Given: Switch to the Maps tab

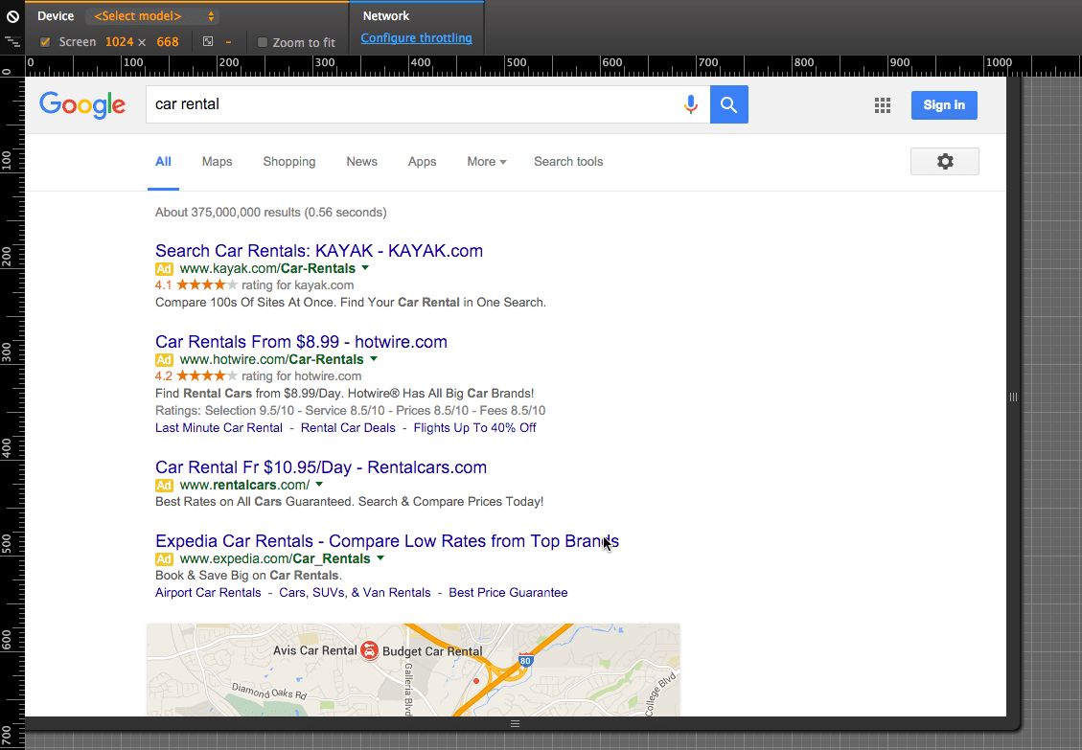Looking at the screenshot, I should click(x=217, y=162).
